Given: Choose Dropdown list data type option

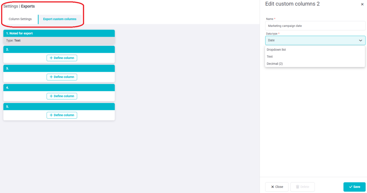Looking at the screenshot, I should (x=315, y=50).
